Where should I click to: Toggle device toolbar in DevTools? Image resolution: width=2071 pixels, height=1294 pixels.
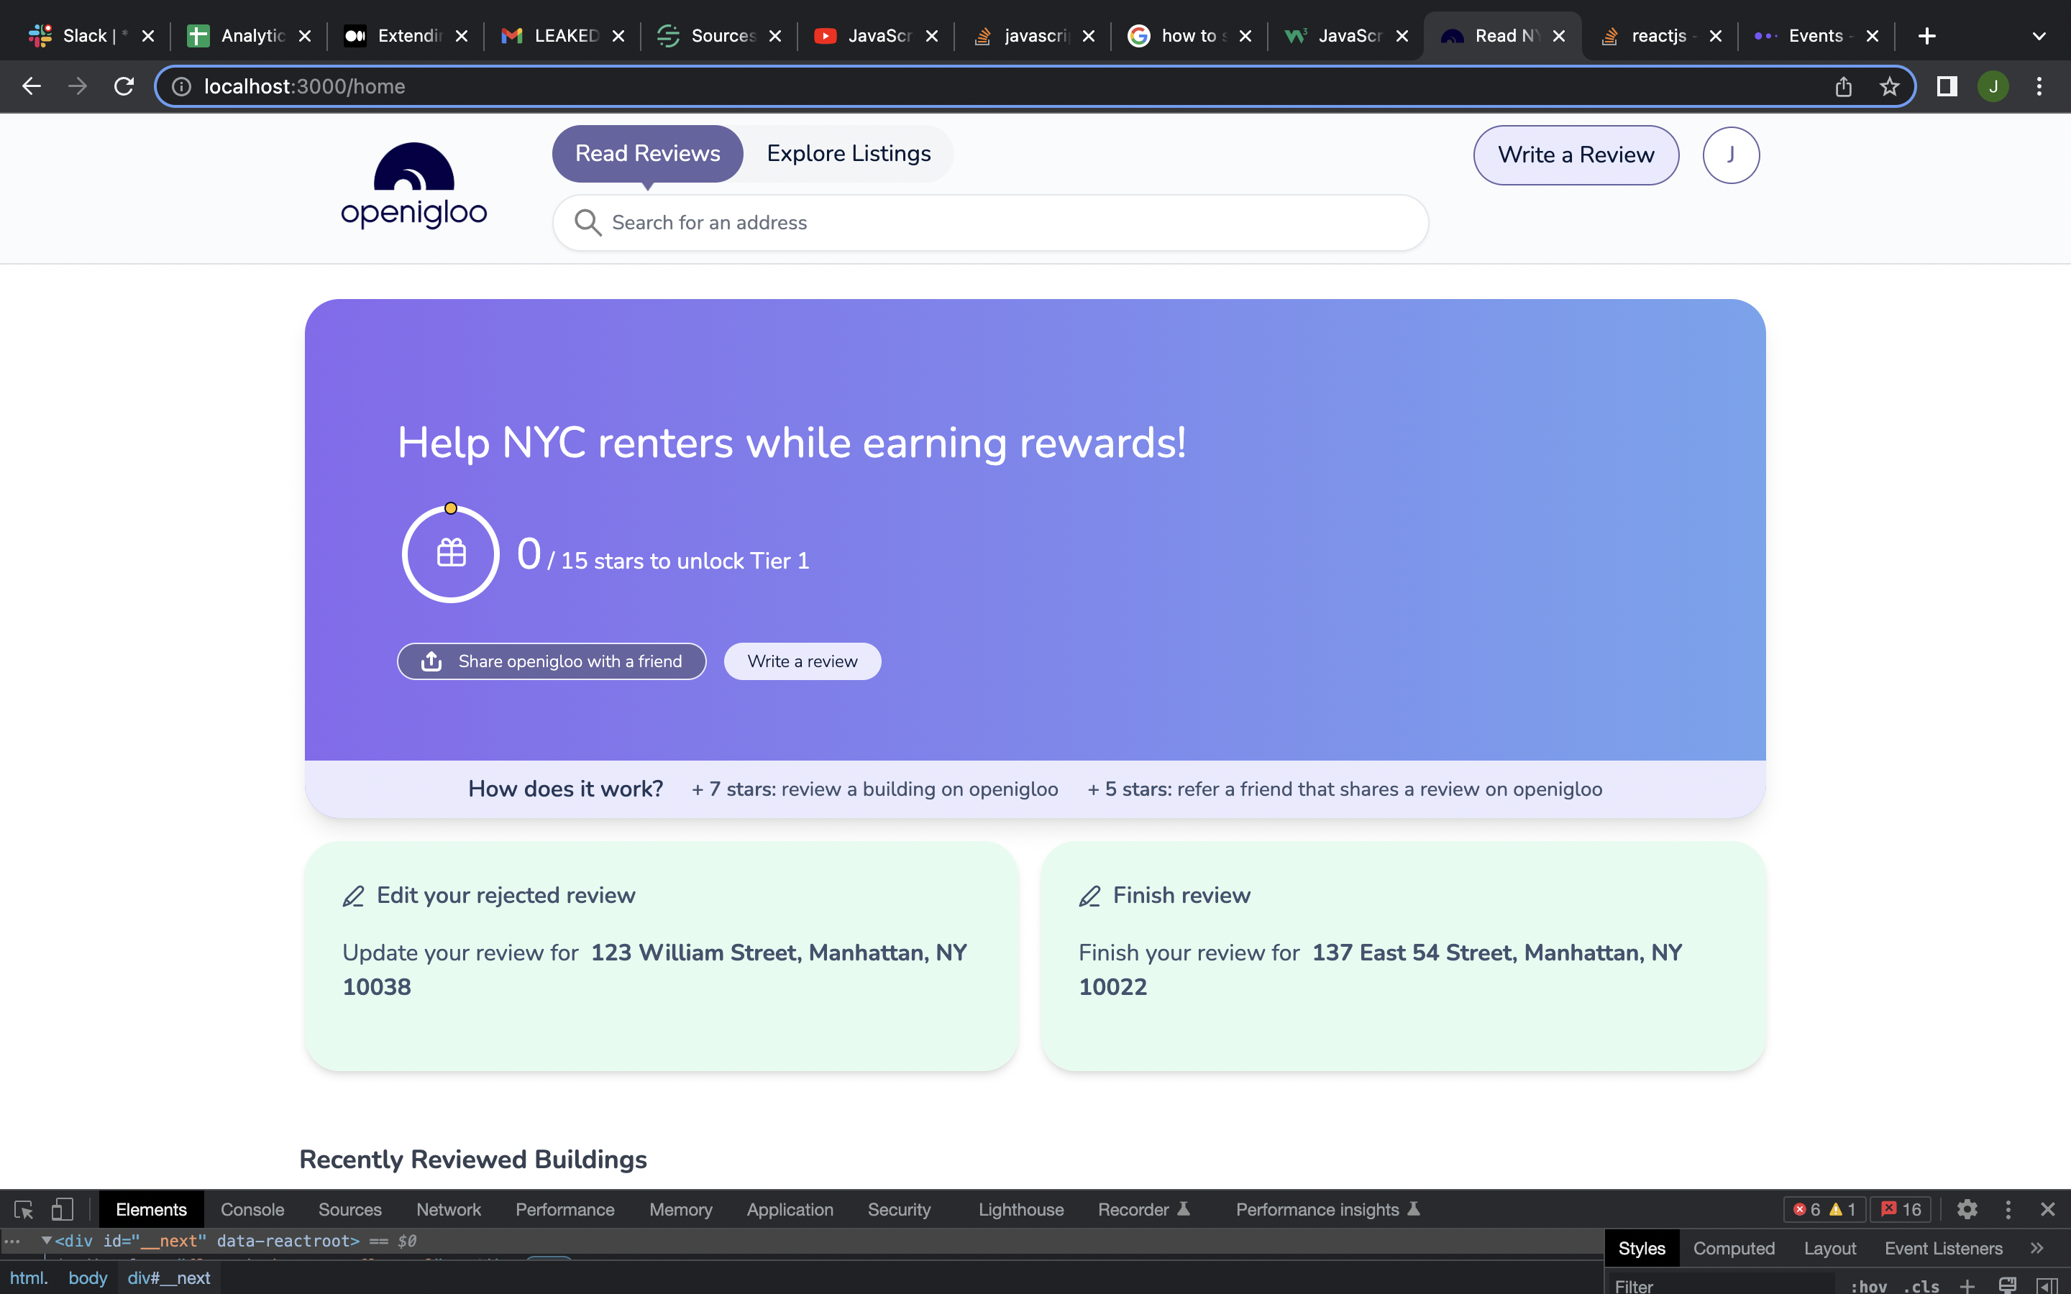point(62,1209)
